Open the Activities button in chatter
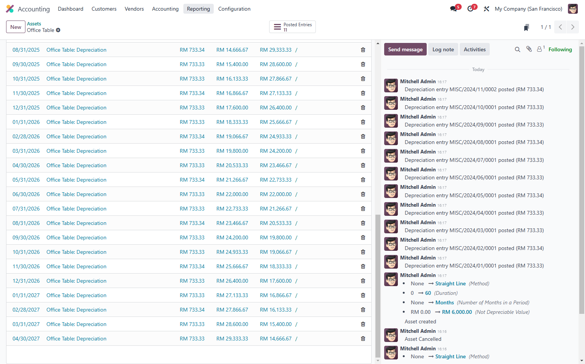This screenshot has width=585, height=364. [475, 49]
